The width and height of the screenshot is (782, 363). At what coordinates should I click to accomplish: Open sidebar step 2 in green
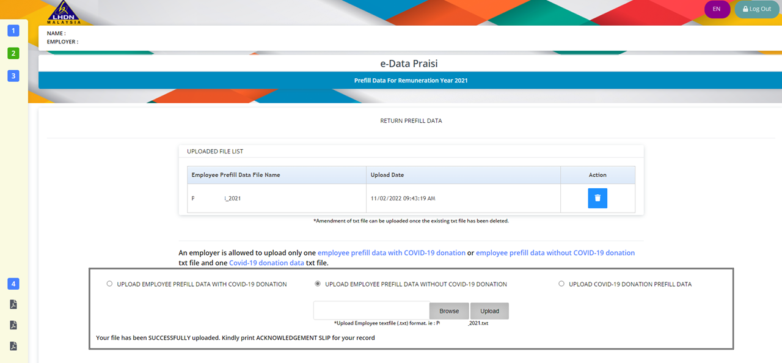[x=13, y=53]
